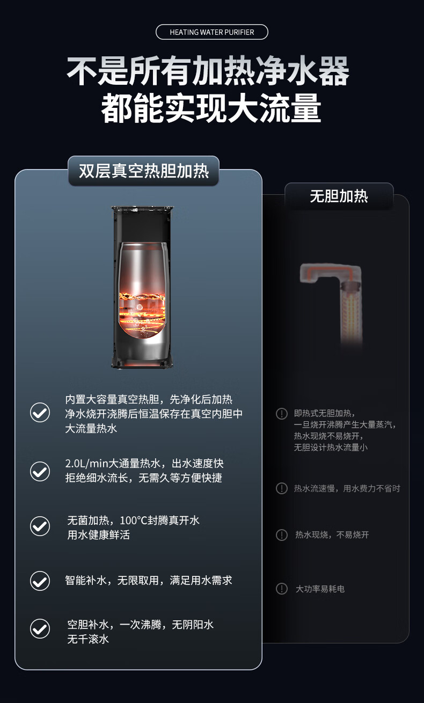Click warning icon beside 大功率易耗电
424x703 pixels.
[282, 589]
